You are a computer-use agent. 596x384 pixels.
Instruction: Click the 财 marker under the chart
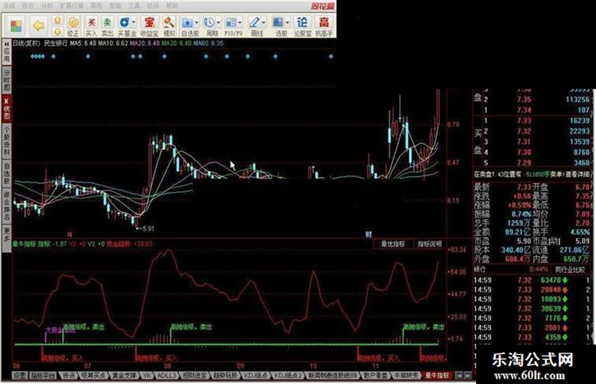tap(368, 234)
